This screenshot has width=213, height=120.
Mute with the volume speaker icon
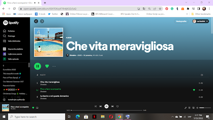[x=197, y=108]
